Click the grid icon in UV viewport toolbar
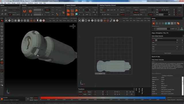This screenshot has height=104, width=184. tap(114, 21)
